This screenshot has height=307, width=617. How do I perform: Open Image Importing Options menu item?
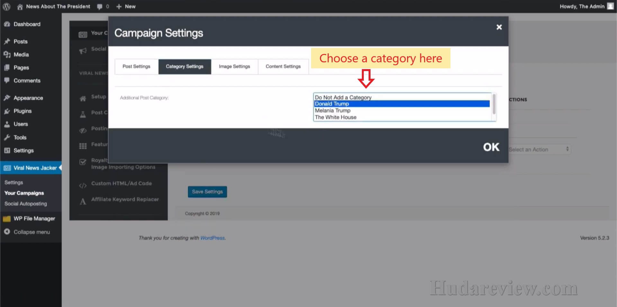click(123, 167)
